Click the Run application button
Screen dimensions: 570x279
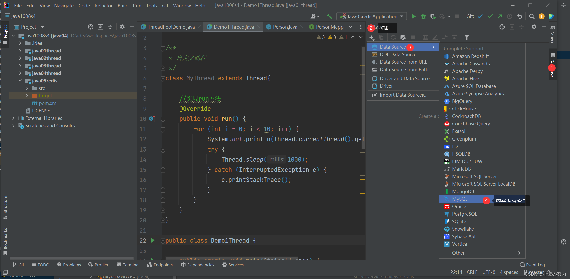413,17
